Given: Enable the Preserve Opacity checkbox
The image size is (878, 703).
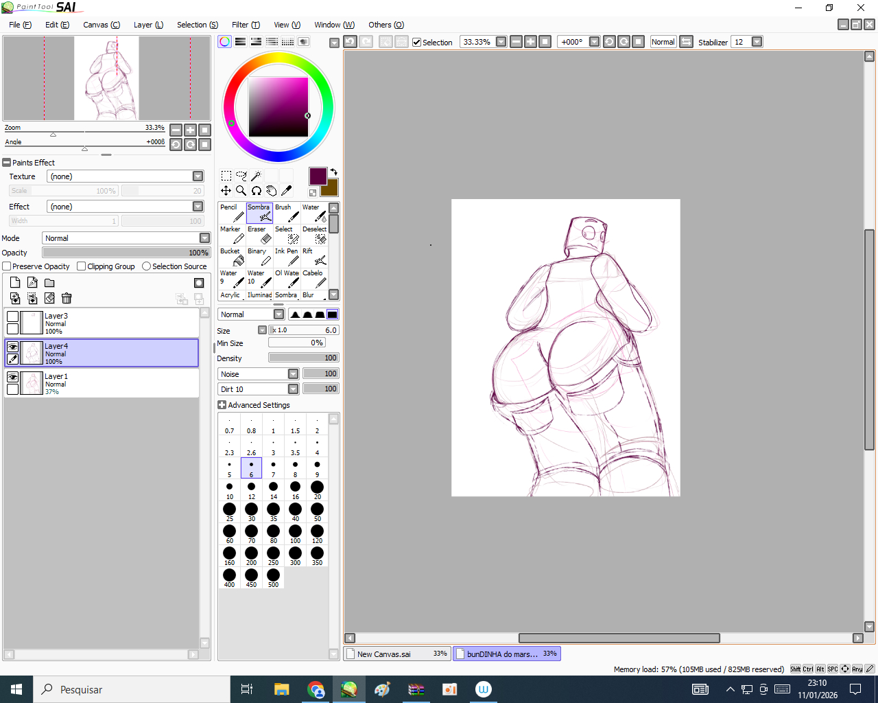Looking at the screenshot, I should (x=7, y=266).
